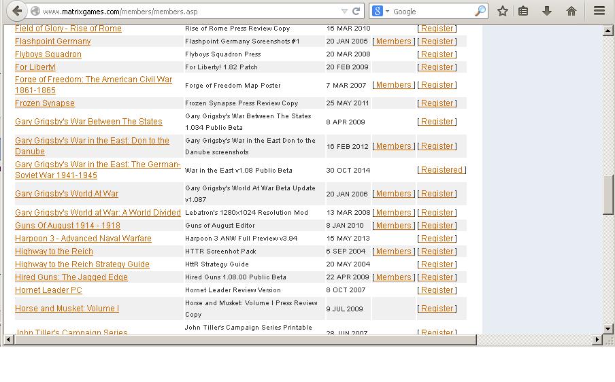Click Register for Field of Glory - Rise of Rome
The height and width of the screenshot is (382, 615).
click(x=437, y=29)
